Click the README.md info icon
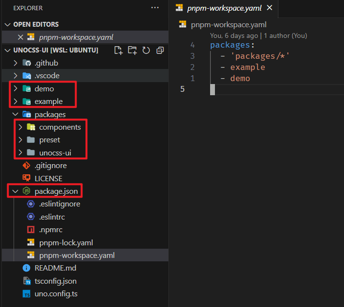Image resolution: width=344 pixels, height=307 pixels. pyautogui.click(x=27, y=268)
